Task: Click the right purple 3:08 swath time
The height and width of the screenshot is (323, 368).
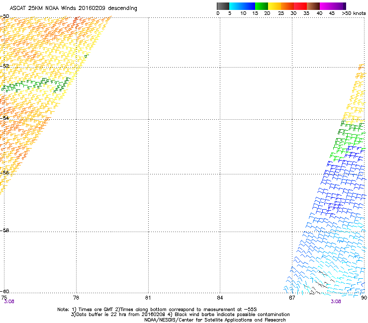Action: pos(336,302)
